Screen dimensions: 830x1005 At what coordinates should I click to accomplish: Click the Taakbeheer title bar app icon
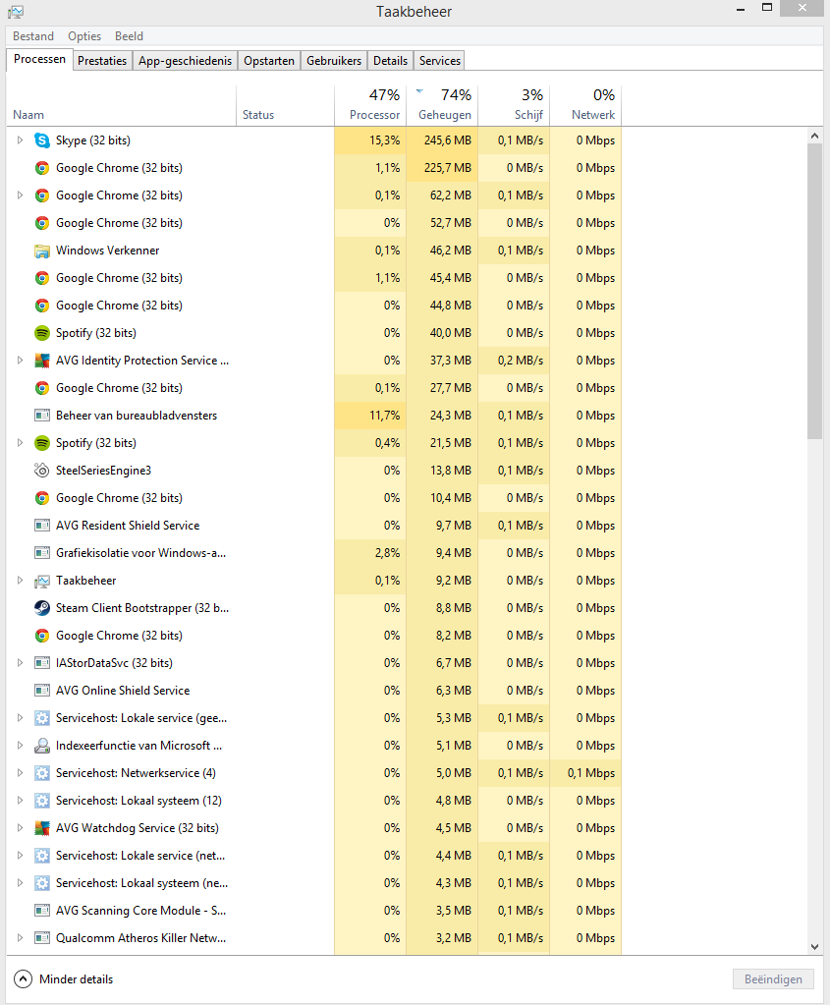click(x=16, y=12)
